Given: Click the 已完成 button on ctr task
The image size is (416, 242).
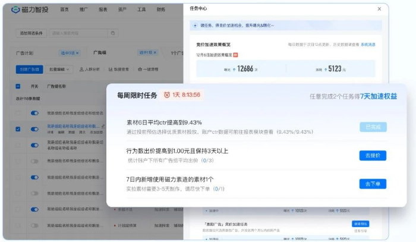Looking at the screenshot, I should click(373, 127).
